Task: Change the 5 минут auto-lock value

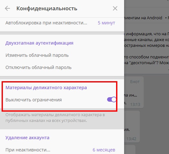Action: (106, 23)
